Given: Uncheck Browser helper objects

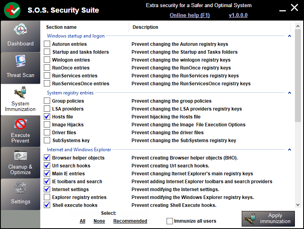Looking at the screenshot, I should (x=47, y=158).
